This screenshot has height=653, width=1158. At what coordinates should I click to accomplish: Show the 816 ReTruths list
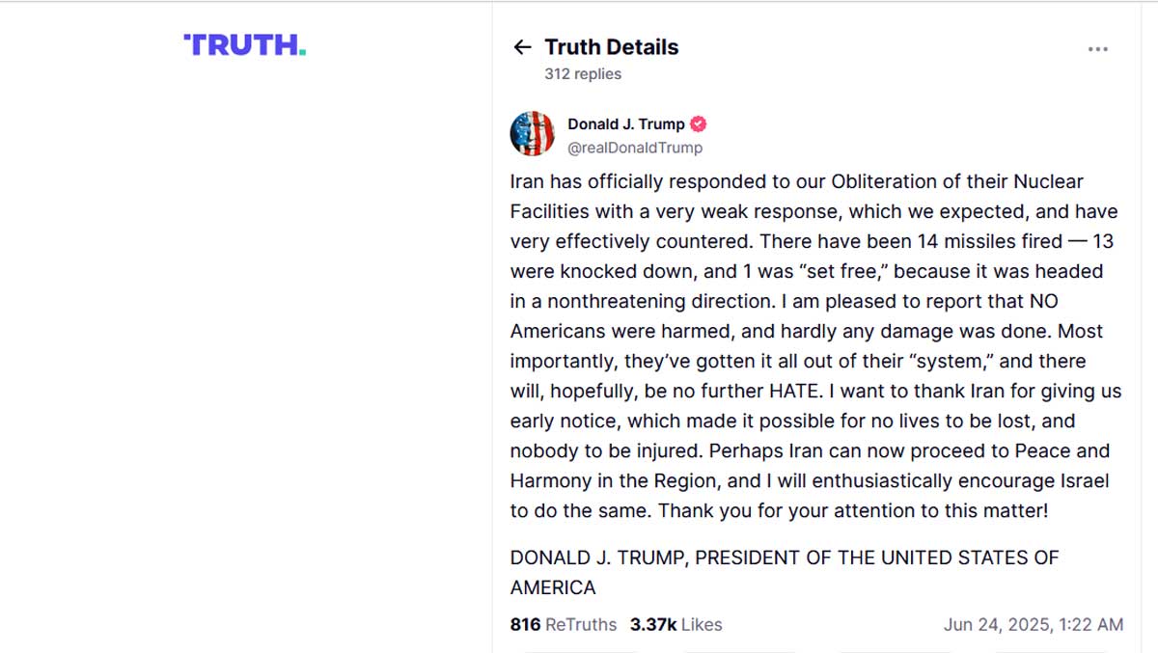click(x=564, y=624)
